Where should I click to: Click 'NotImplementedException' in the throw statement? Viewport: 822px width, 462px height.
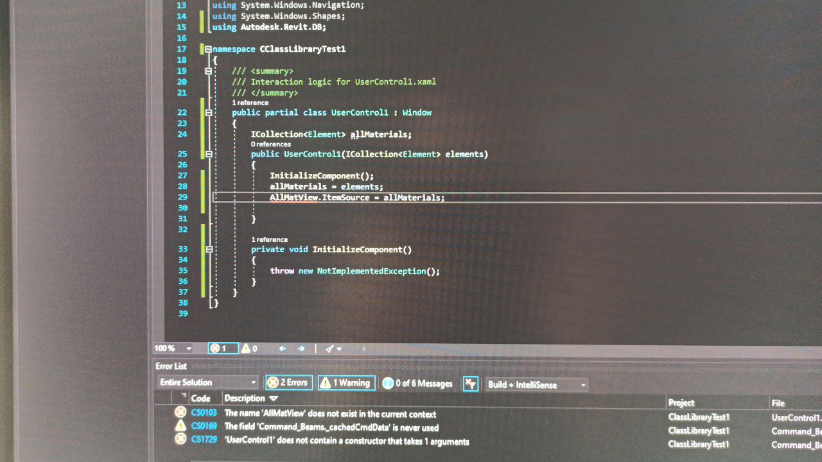coord(371,271)
